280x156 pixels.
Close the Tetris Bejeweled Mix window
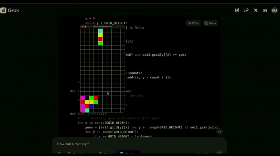(82, 27)
